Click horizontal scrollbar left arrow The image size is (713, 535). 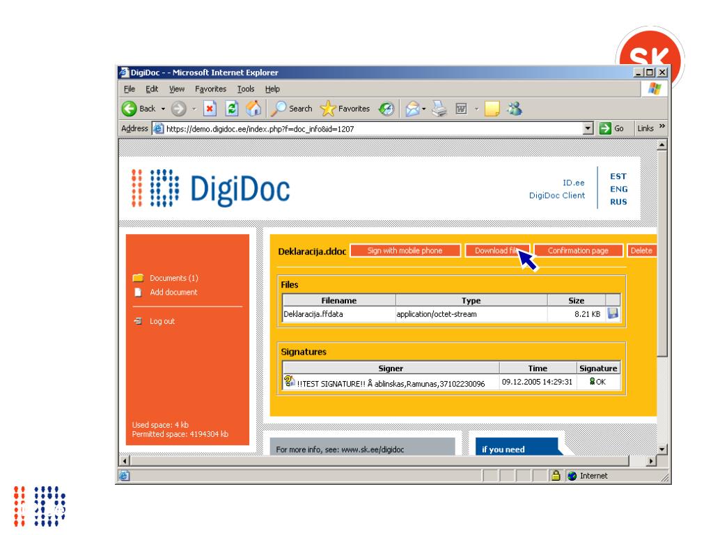click(125, 461)
